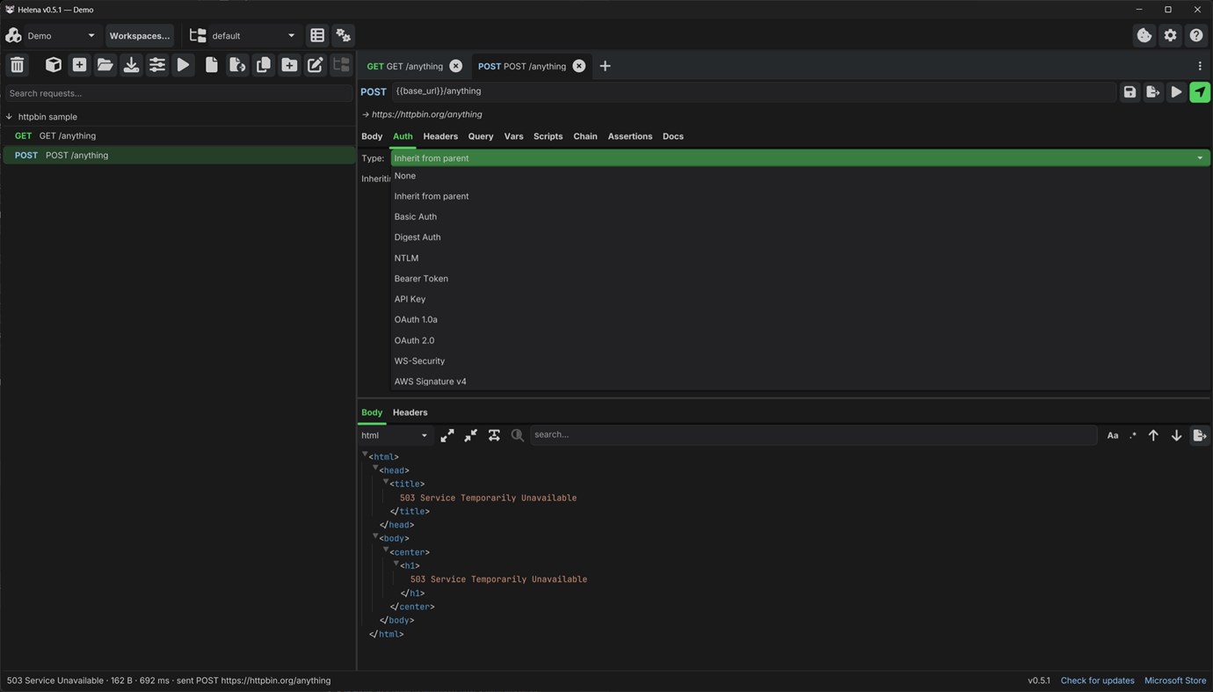Open the gear settings icon at the top right
This screenshot has height=692, width=1213.
(1170, 36)
